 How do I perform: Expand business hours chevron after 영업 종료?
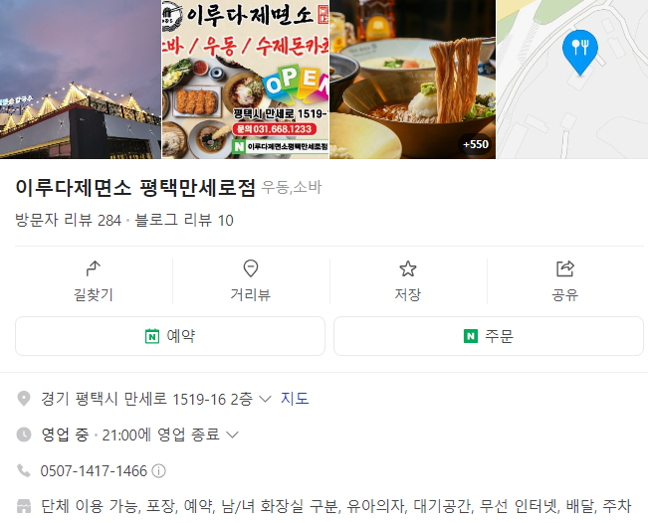pos(232,435)
